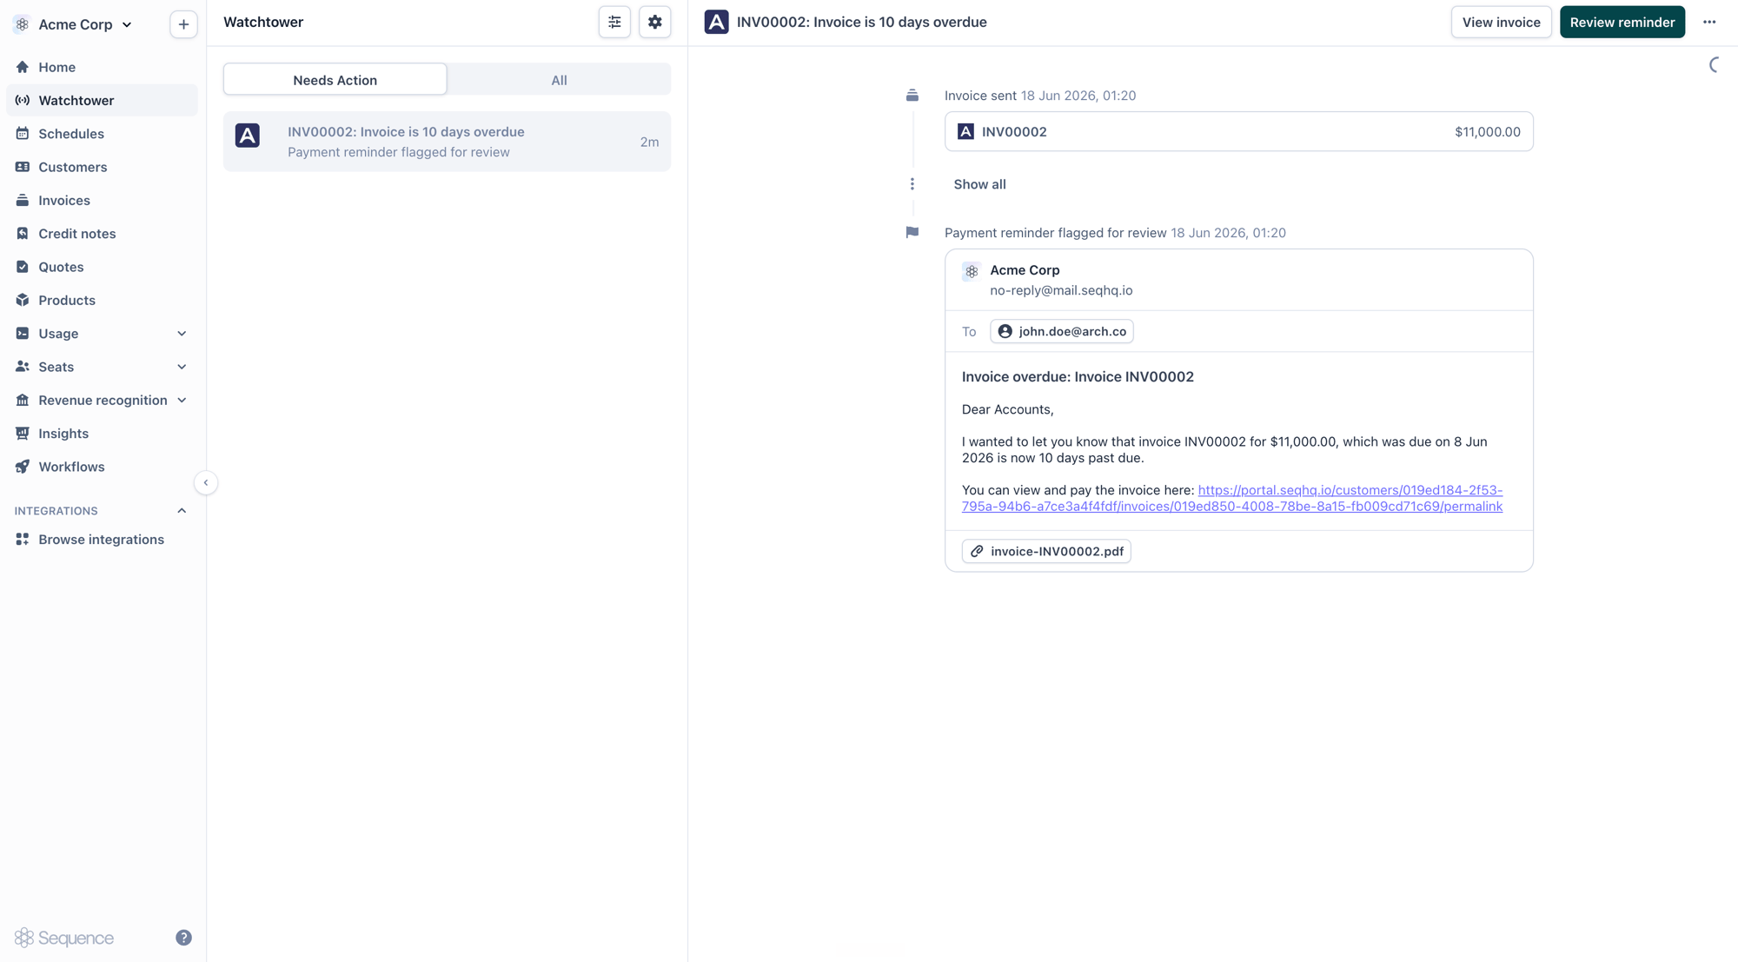The width and height of the screenshot is (1738, 962).
Task: Click Show all in the timeline
Action: [x=979, y=184]
